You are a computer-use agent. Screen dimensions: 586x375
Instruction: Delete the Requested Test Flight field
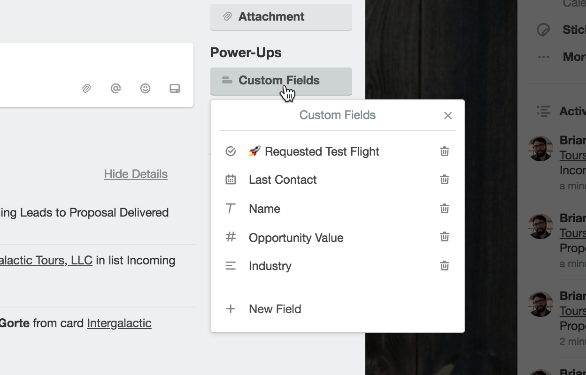pos(444,151)
